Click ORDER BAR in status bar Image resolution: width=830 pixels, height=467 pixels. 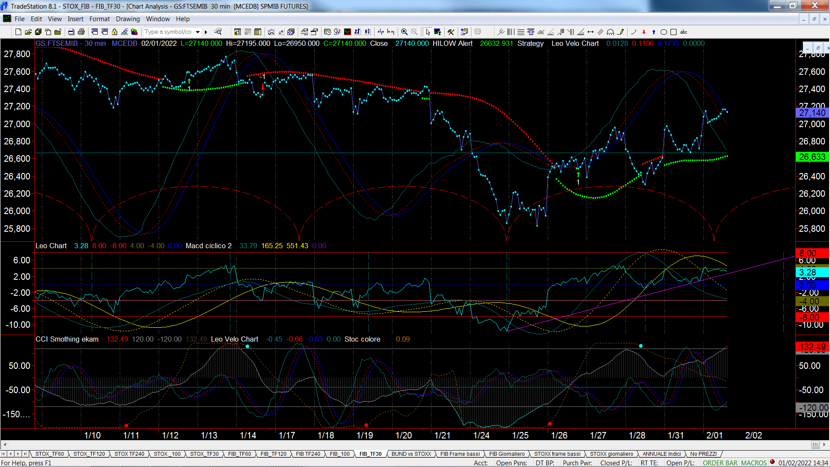pos(720,463)
